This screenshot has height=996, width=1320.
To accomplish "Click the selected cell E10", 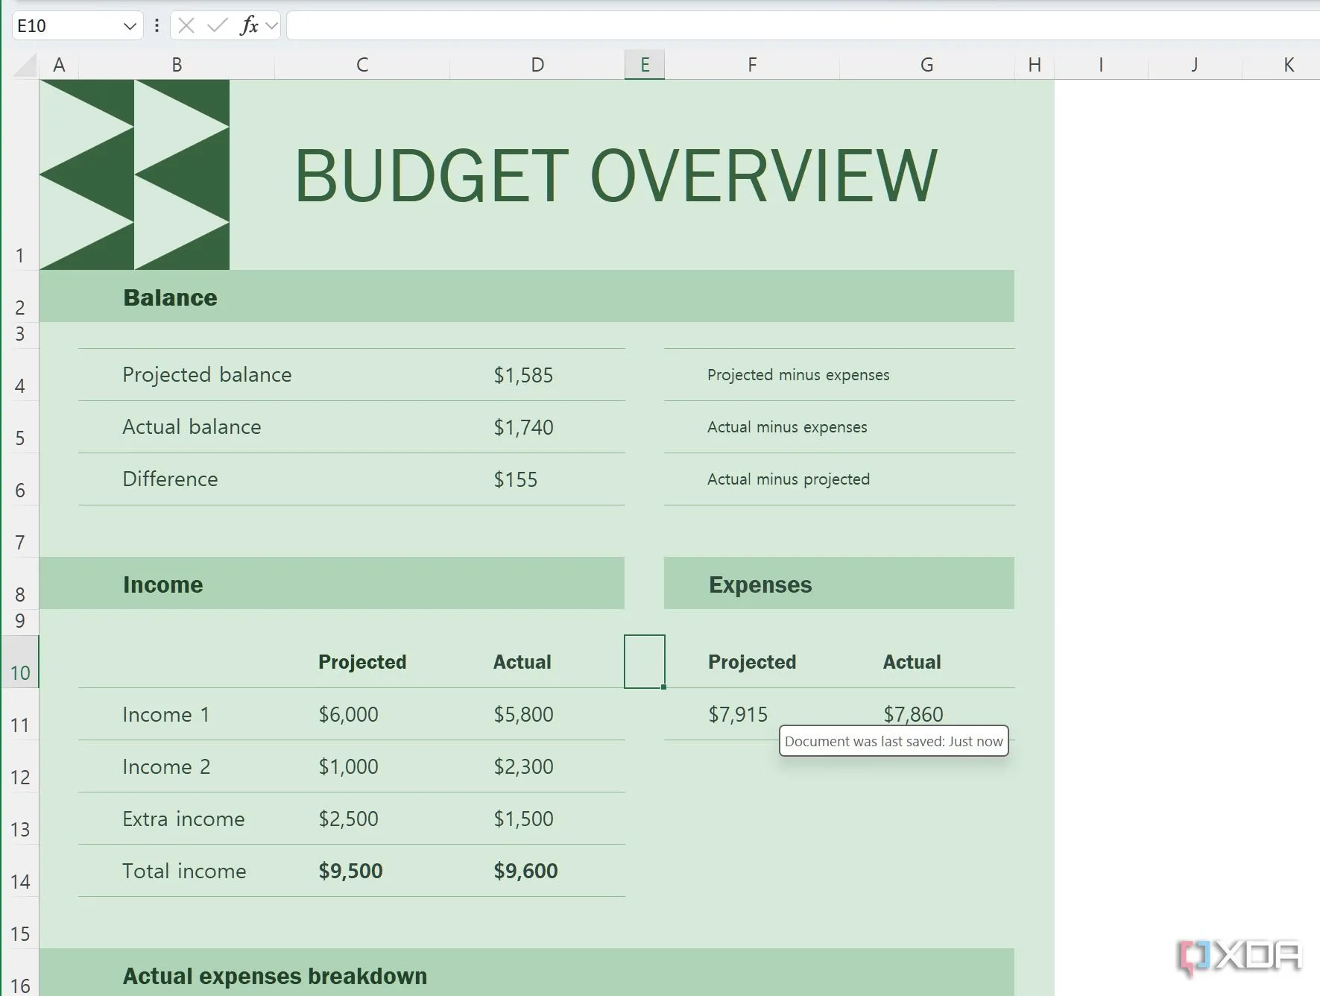I will (x=645, y=661).
